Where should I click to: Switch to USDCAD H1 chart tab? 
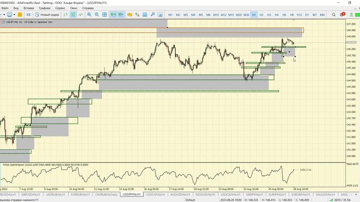point(231,195)
